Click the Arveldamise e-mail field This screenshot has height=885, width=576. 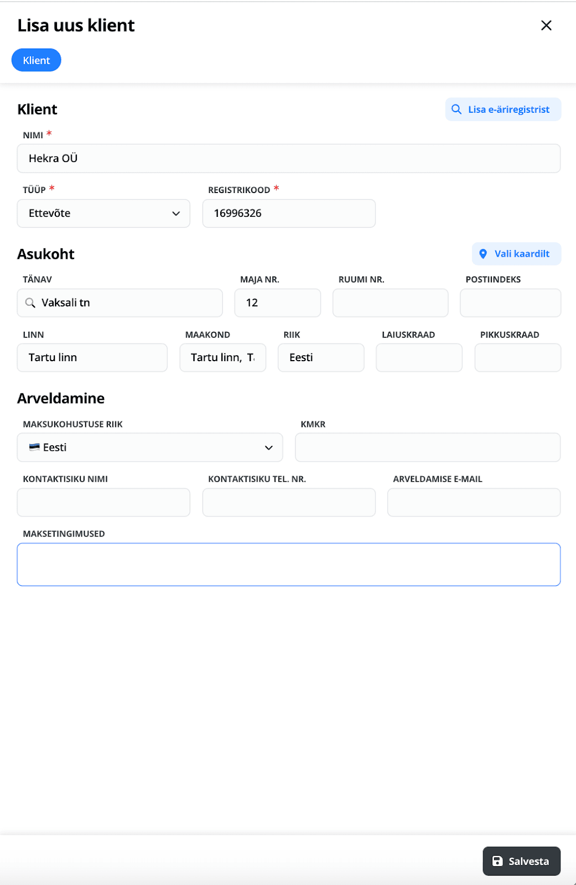coord(474,502)
